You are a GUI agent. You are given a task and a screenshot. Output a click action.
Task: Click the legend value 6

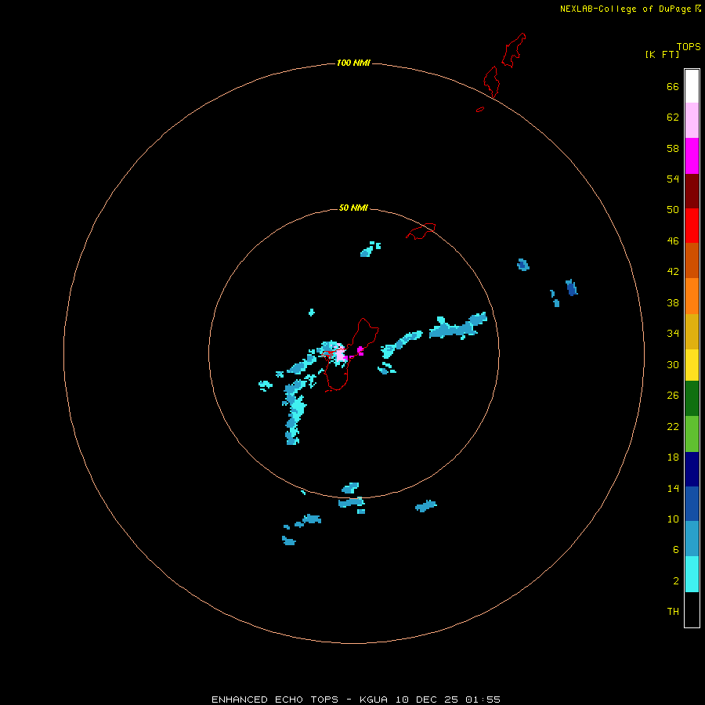pyautogui.click(x=676, y=550)
